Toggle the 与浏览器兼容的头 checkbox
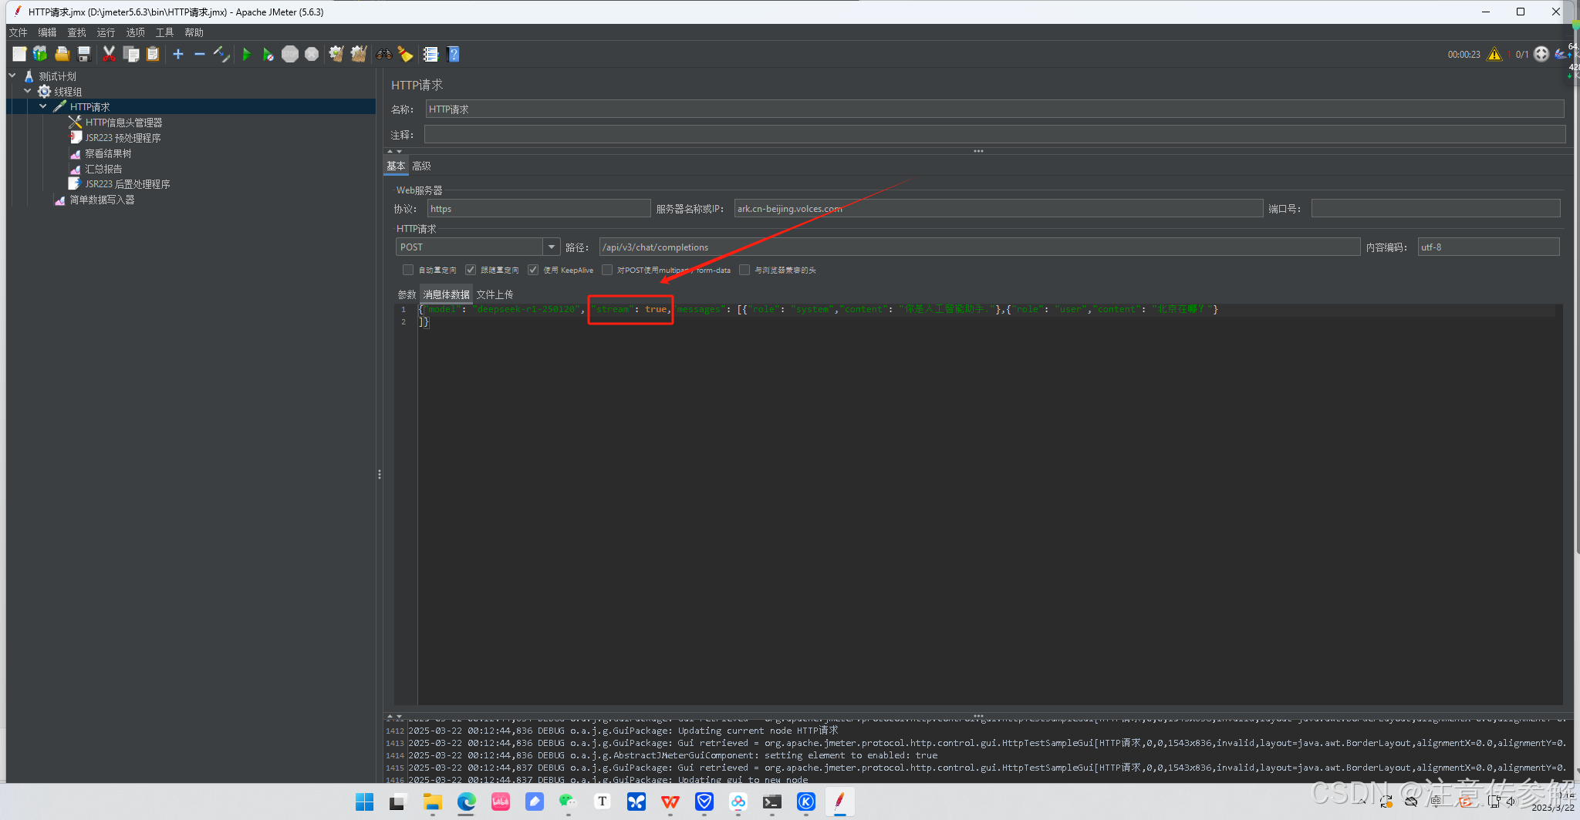This screenshot has width=1580, height=820. click(x=744, y=270)
